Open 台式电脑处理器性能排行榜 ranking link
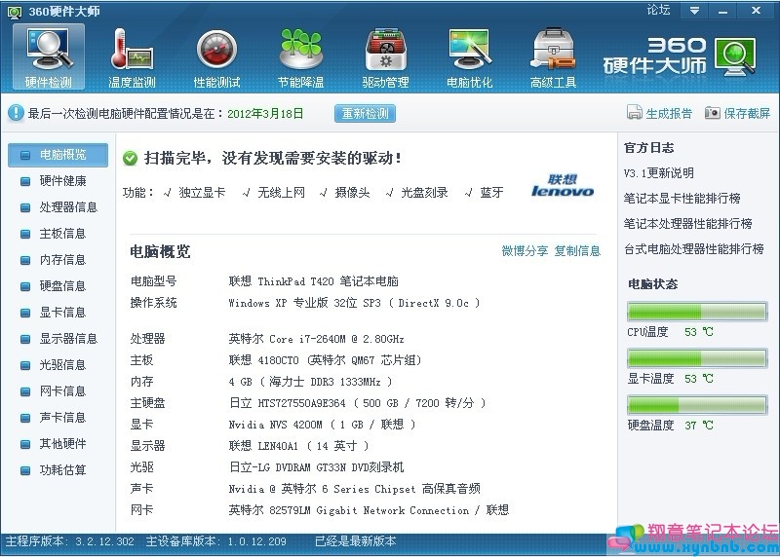Viewport: 780px width, 557px height. coord(694,249)
